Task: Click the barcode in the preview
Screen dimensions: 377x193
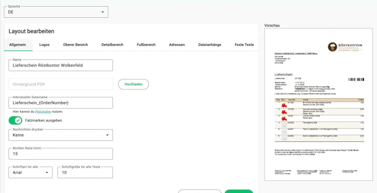Action: click(356, 80)
